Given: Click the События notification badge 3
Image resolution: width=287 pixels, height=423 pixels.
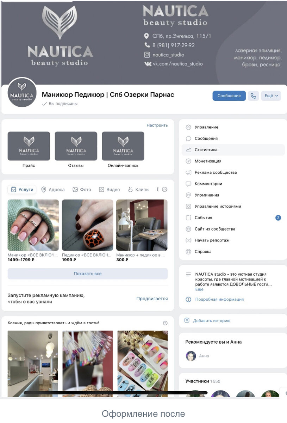Looking at the screenshot, I should [278, 217].
